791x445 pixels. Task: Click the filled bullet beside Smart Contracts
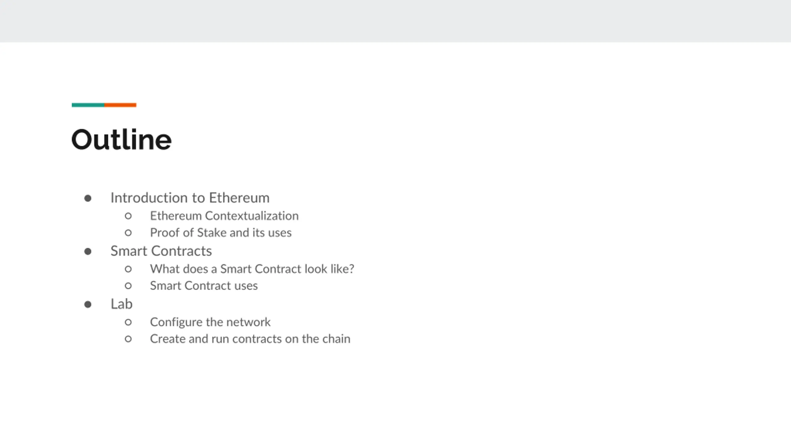tap(88, 251)
